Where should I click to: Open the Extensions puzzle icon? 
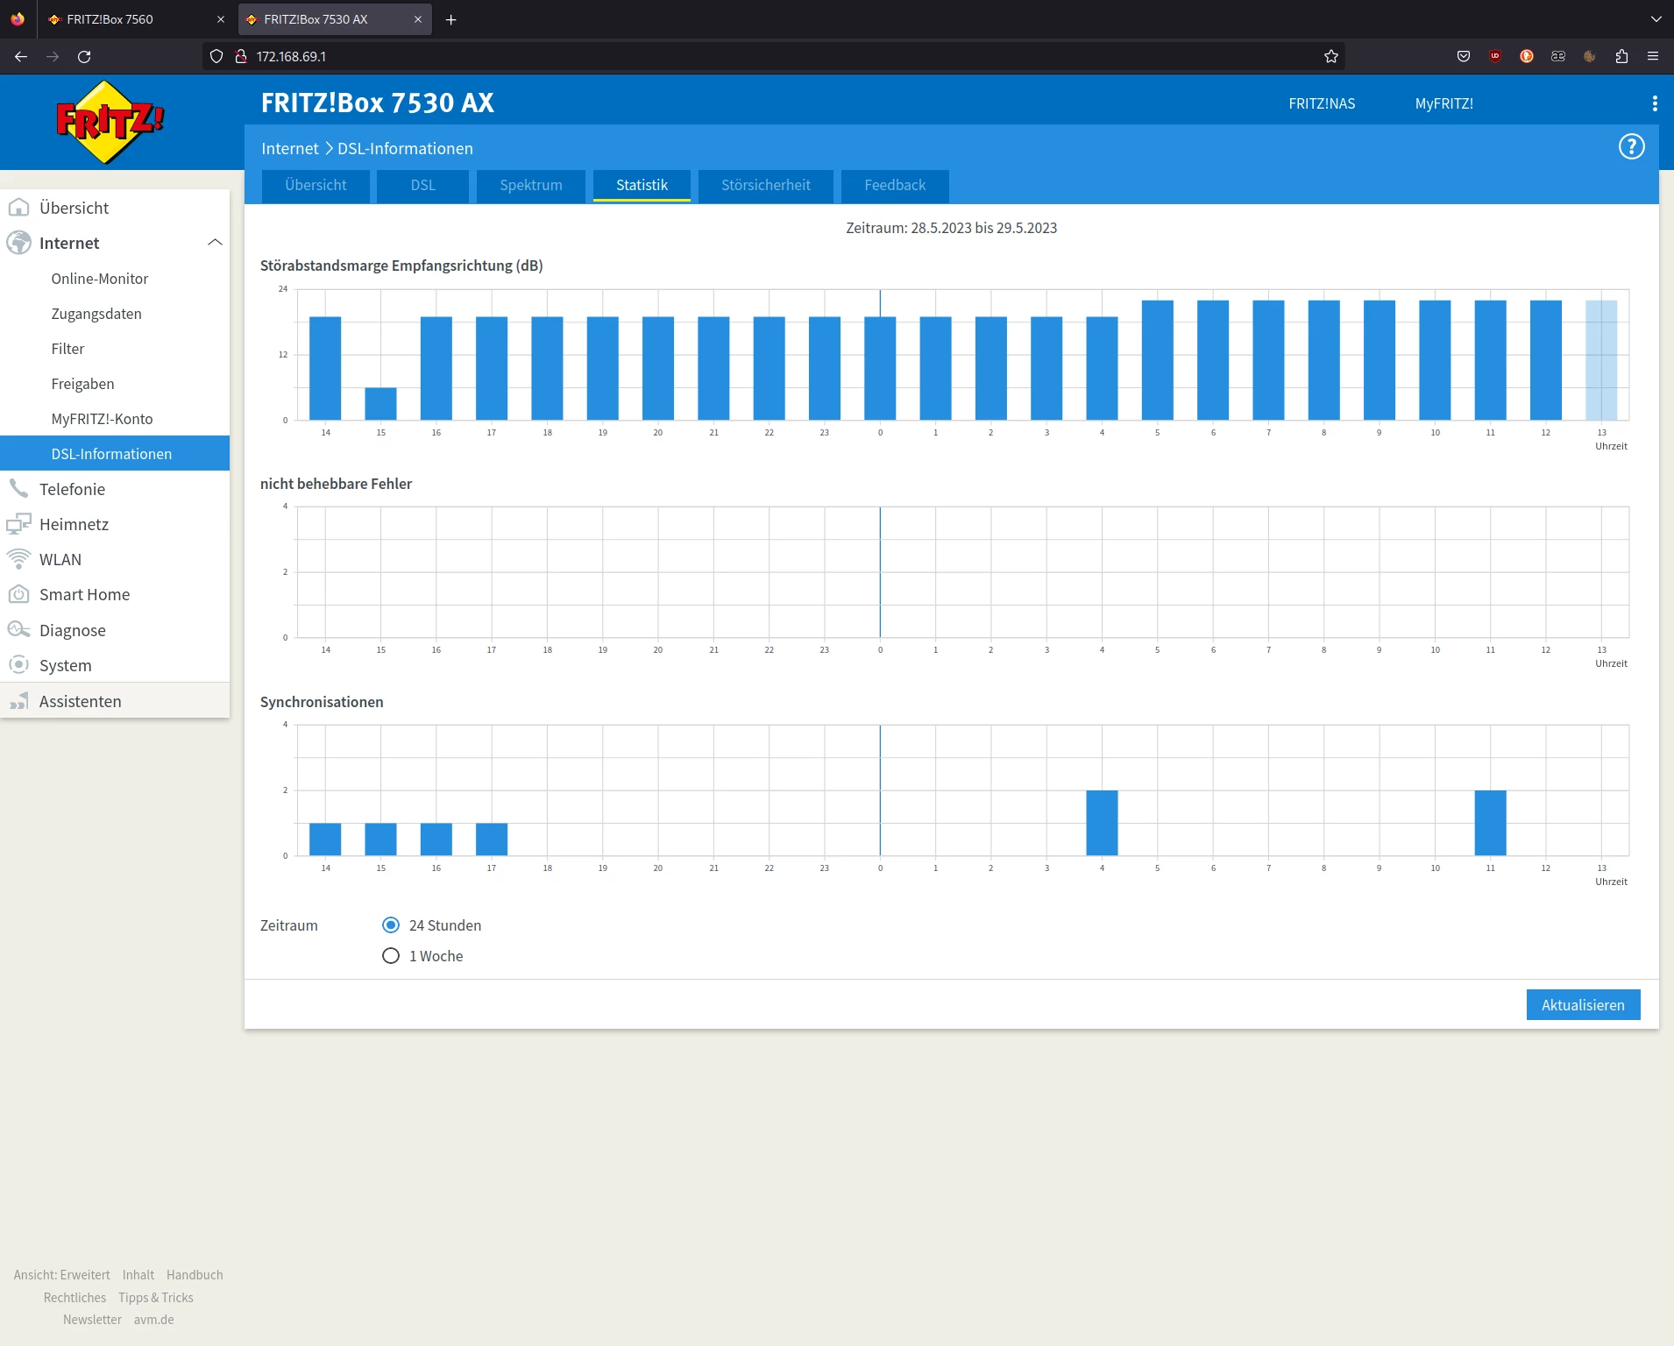point(1621,56)
